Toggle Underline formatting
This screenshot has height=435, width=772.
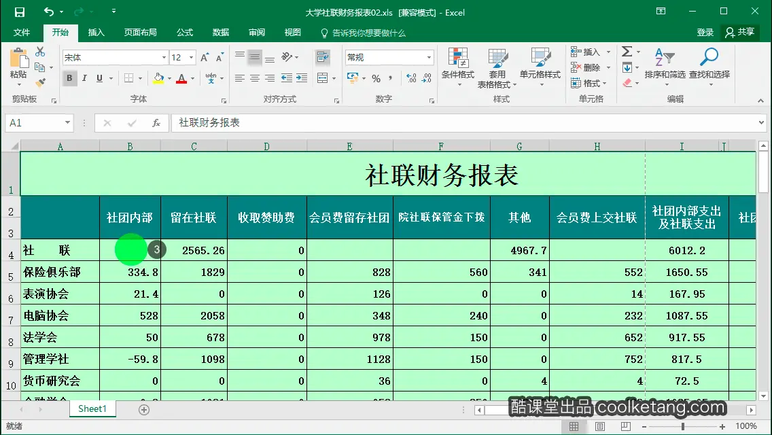[99, 78]
